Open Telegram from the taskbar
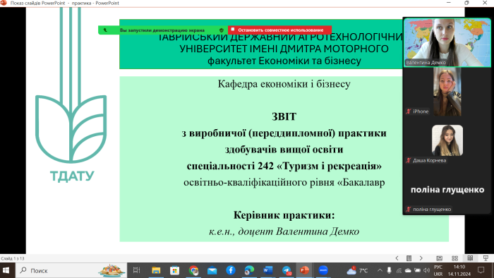The width and height of the screenshot is (494, 278). click(287, 270)
